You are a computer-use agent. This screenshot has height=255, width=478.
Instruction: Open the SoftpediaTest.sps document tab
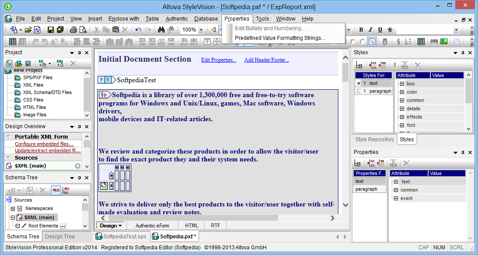121,237
